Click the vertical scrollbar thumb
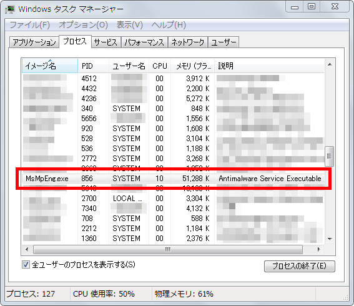 tap(329, 156)
